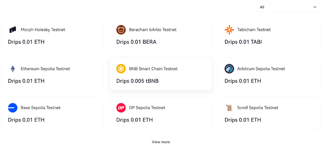The width and height of the screenshot is (323, 147).
Task: Click the yellow BNB Smart Chain icon
Action: [121, 69]
